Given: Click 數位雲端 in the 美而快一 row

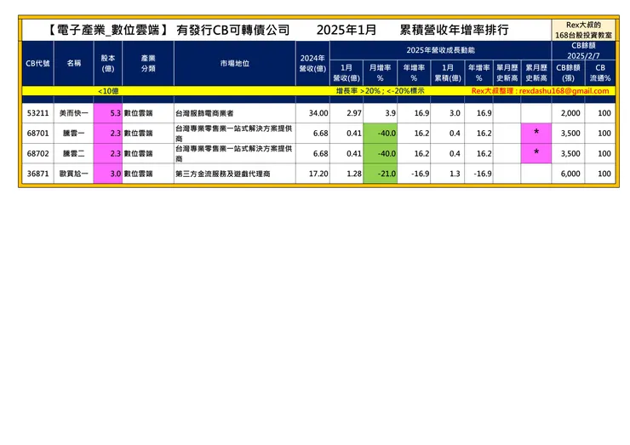Looking at the screenshot, I should (x=138, y=113).
